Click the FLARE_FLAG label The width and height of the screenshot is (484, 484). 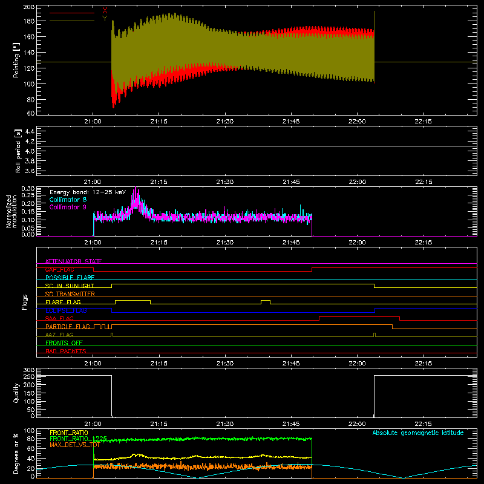[x=63, y=302]
